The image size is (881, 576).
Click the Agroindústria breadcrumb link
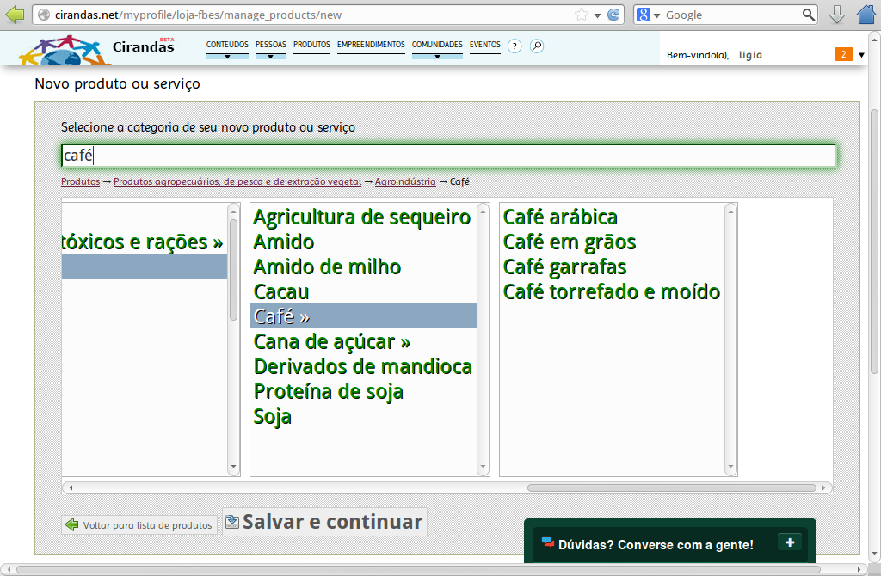(405, 182)
